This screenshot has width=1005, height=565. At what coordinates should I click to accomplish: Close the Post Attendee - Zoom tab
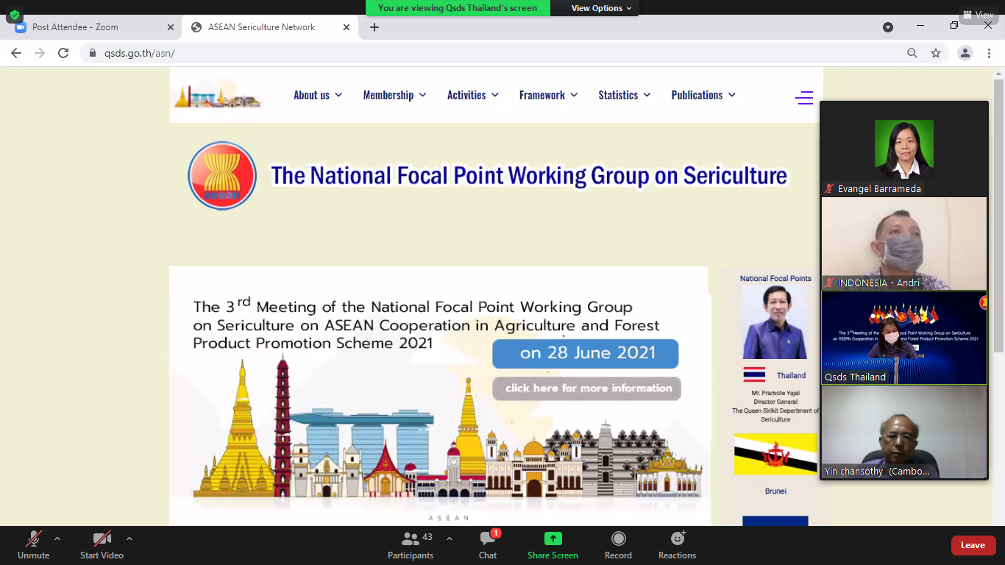(171, 27)
